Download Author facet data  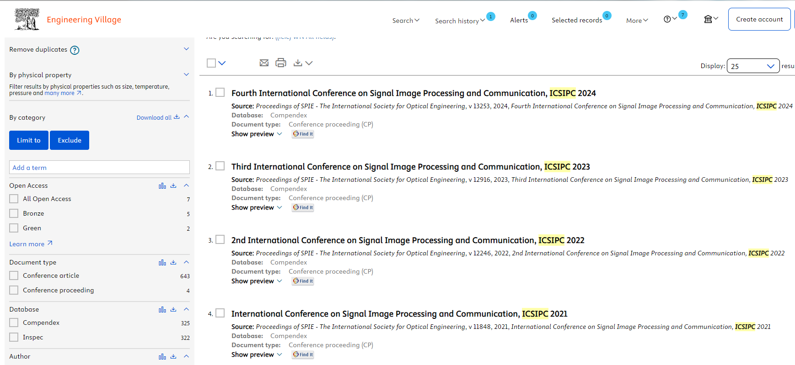tap(173, 357)
